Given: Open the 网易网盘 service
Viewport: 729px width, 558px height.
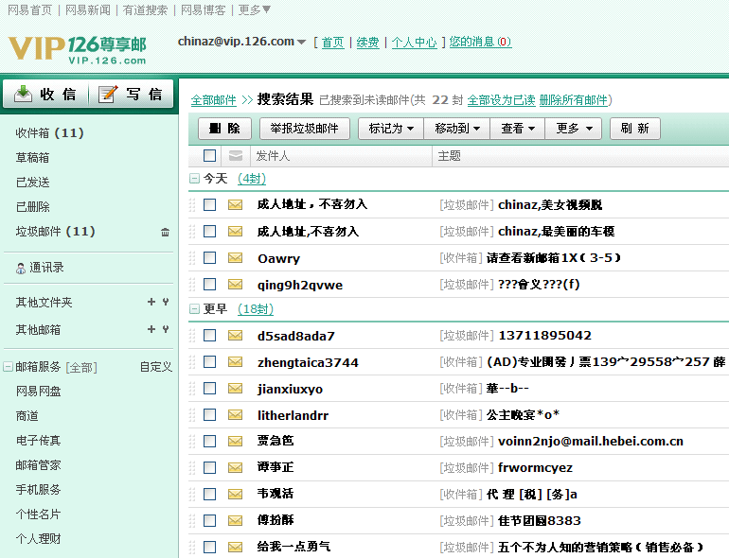Looking at the screenshot, I should (39, 392).
